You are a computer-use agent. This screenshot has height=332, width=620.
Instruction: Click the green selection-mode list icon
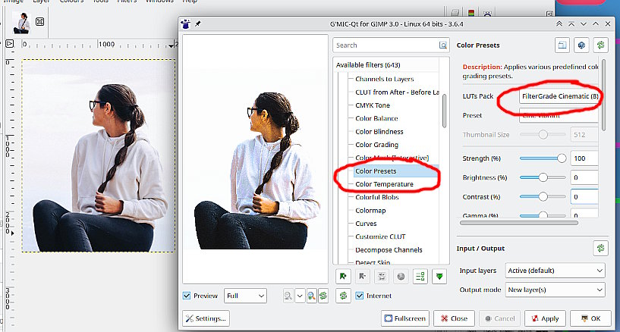[x=420, y=277]
